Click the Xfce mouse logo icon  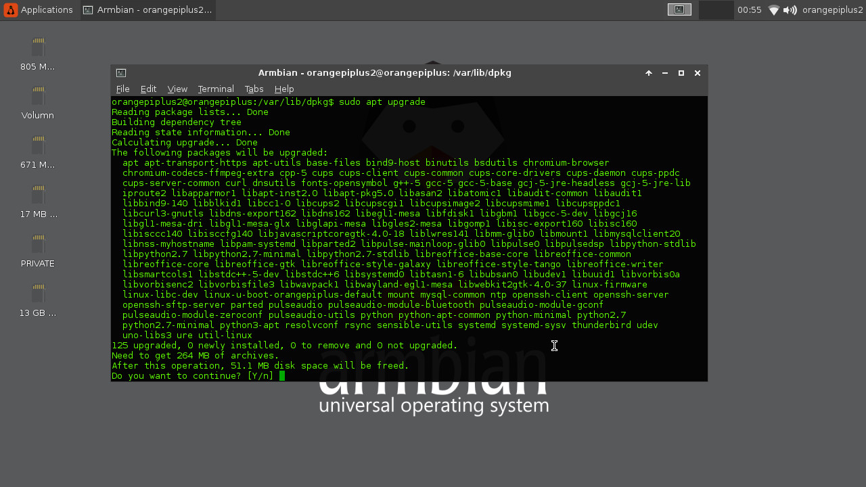click(10, 9)
